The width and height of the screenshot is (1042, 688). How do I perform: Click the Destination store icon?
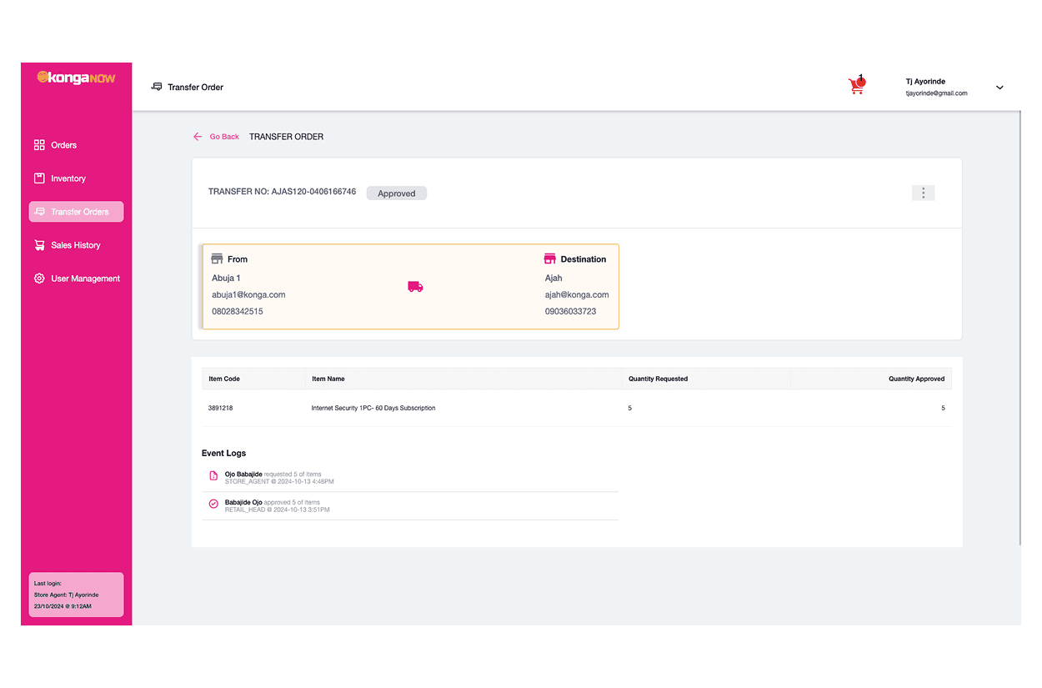549,259
